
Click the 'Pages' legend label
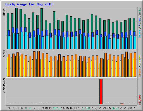click(140, 34)
